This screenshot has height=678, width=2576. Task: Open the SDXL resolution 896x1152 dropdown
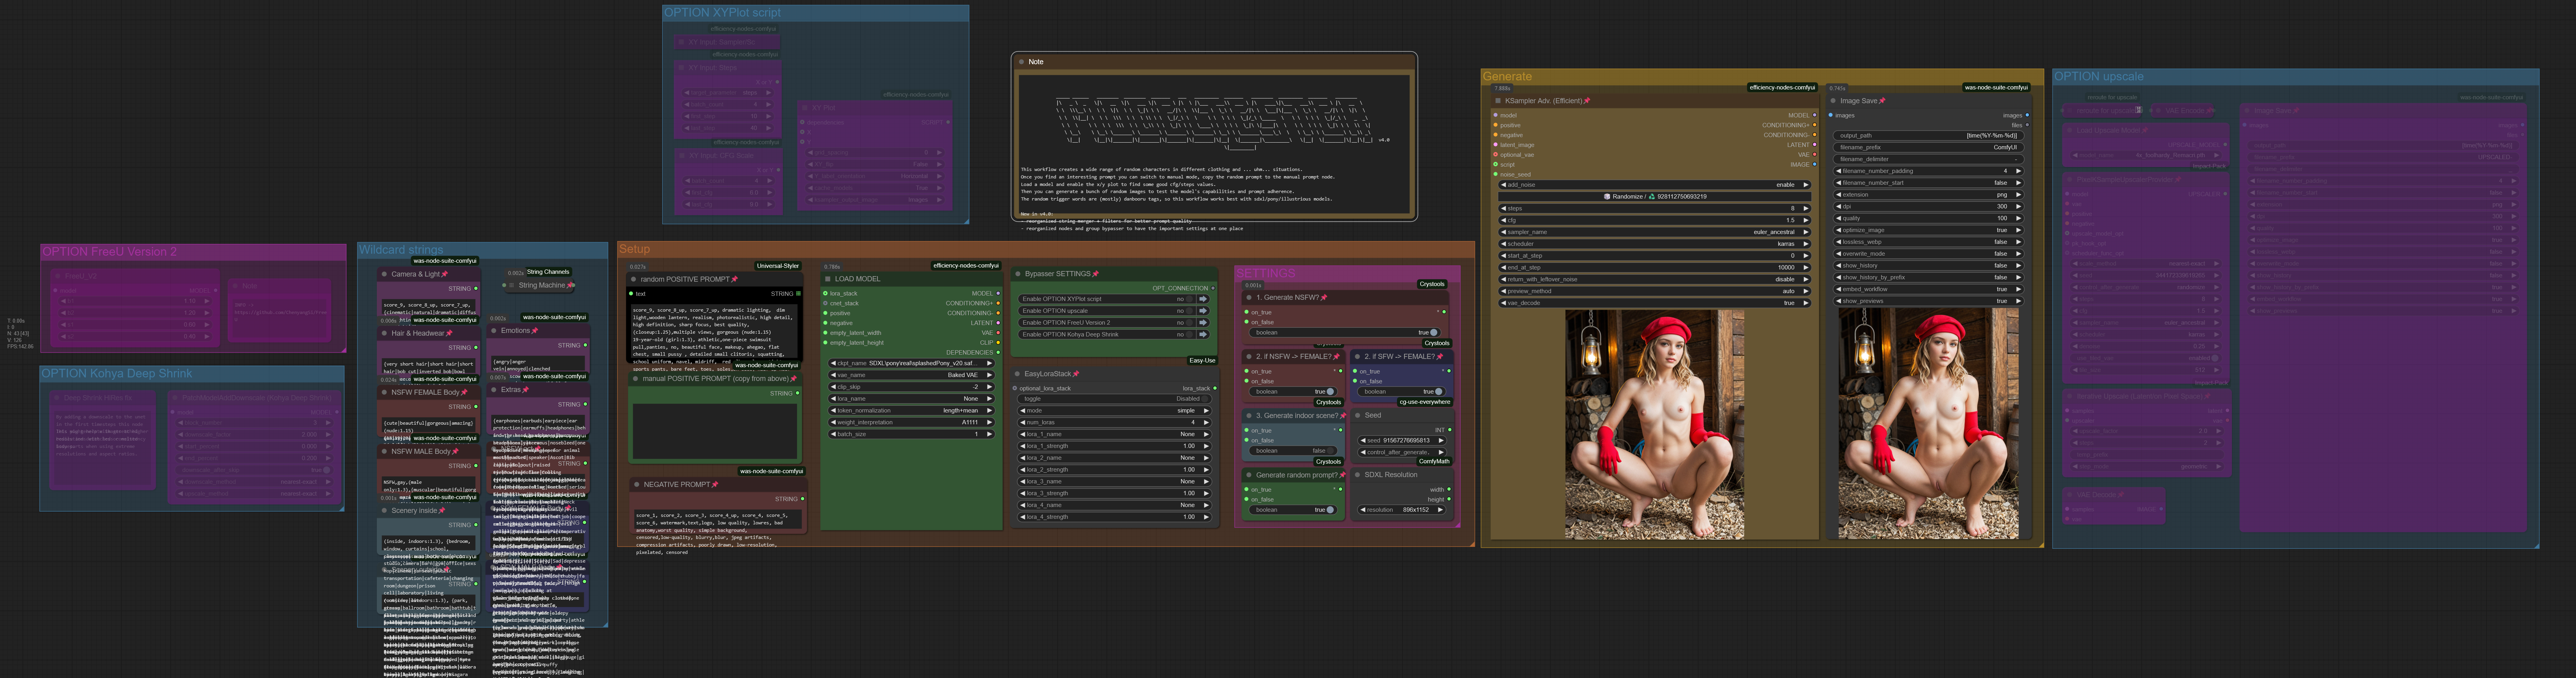click(1402, 510)
